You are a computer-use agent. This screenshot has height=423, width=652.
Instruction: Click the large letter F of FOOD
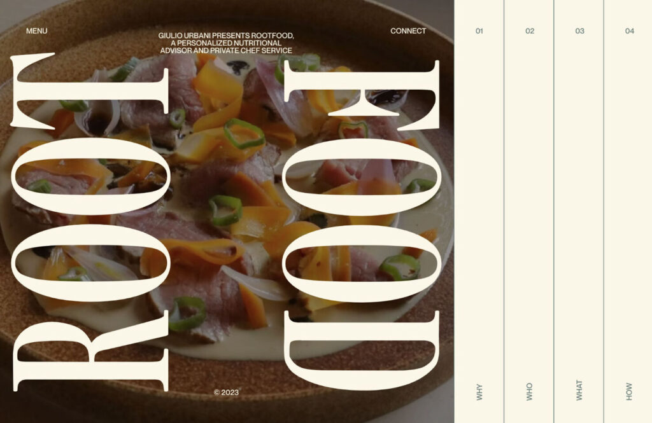click(x=362, y=95)
